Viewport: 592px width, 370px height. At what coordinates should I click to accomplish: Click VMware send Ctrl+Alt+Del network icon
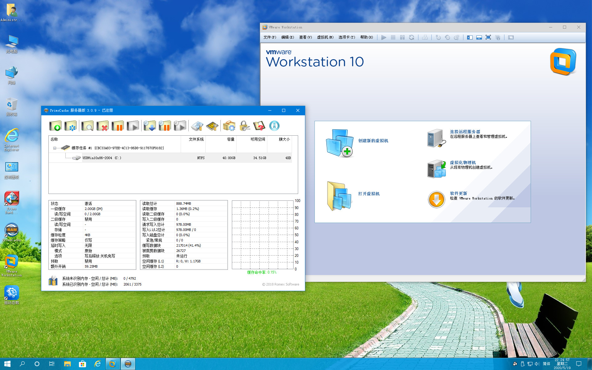point(425,37)
